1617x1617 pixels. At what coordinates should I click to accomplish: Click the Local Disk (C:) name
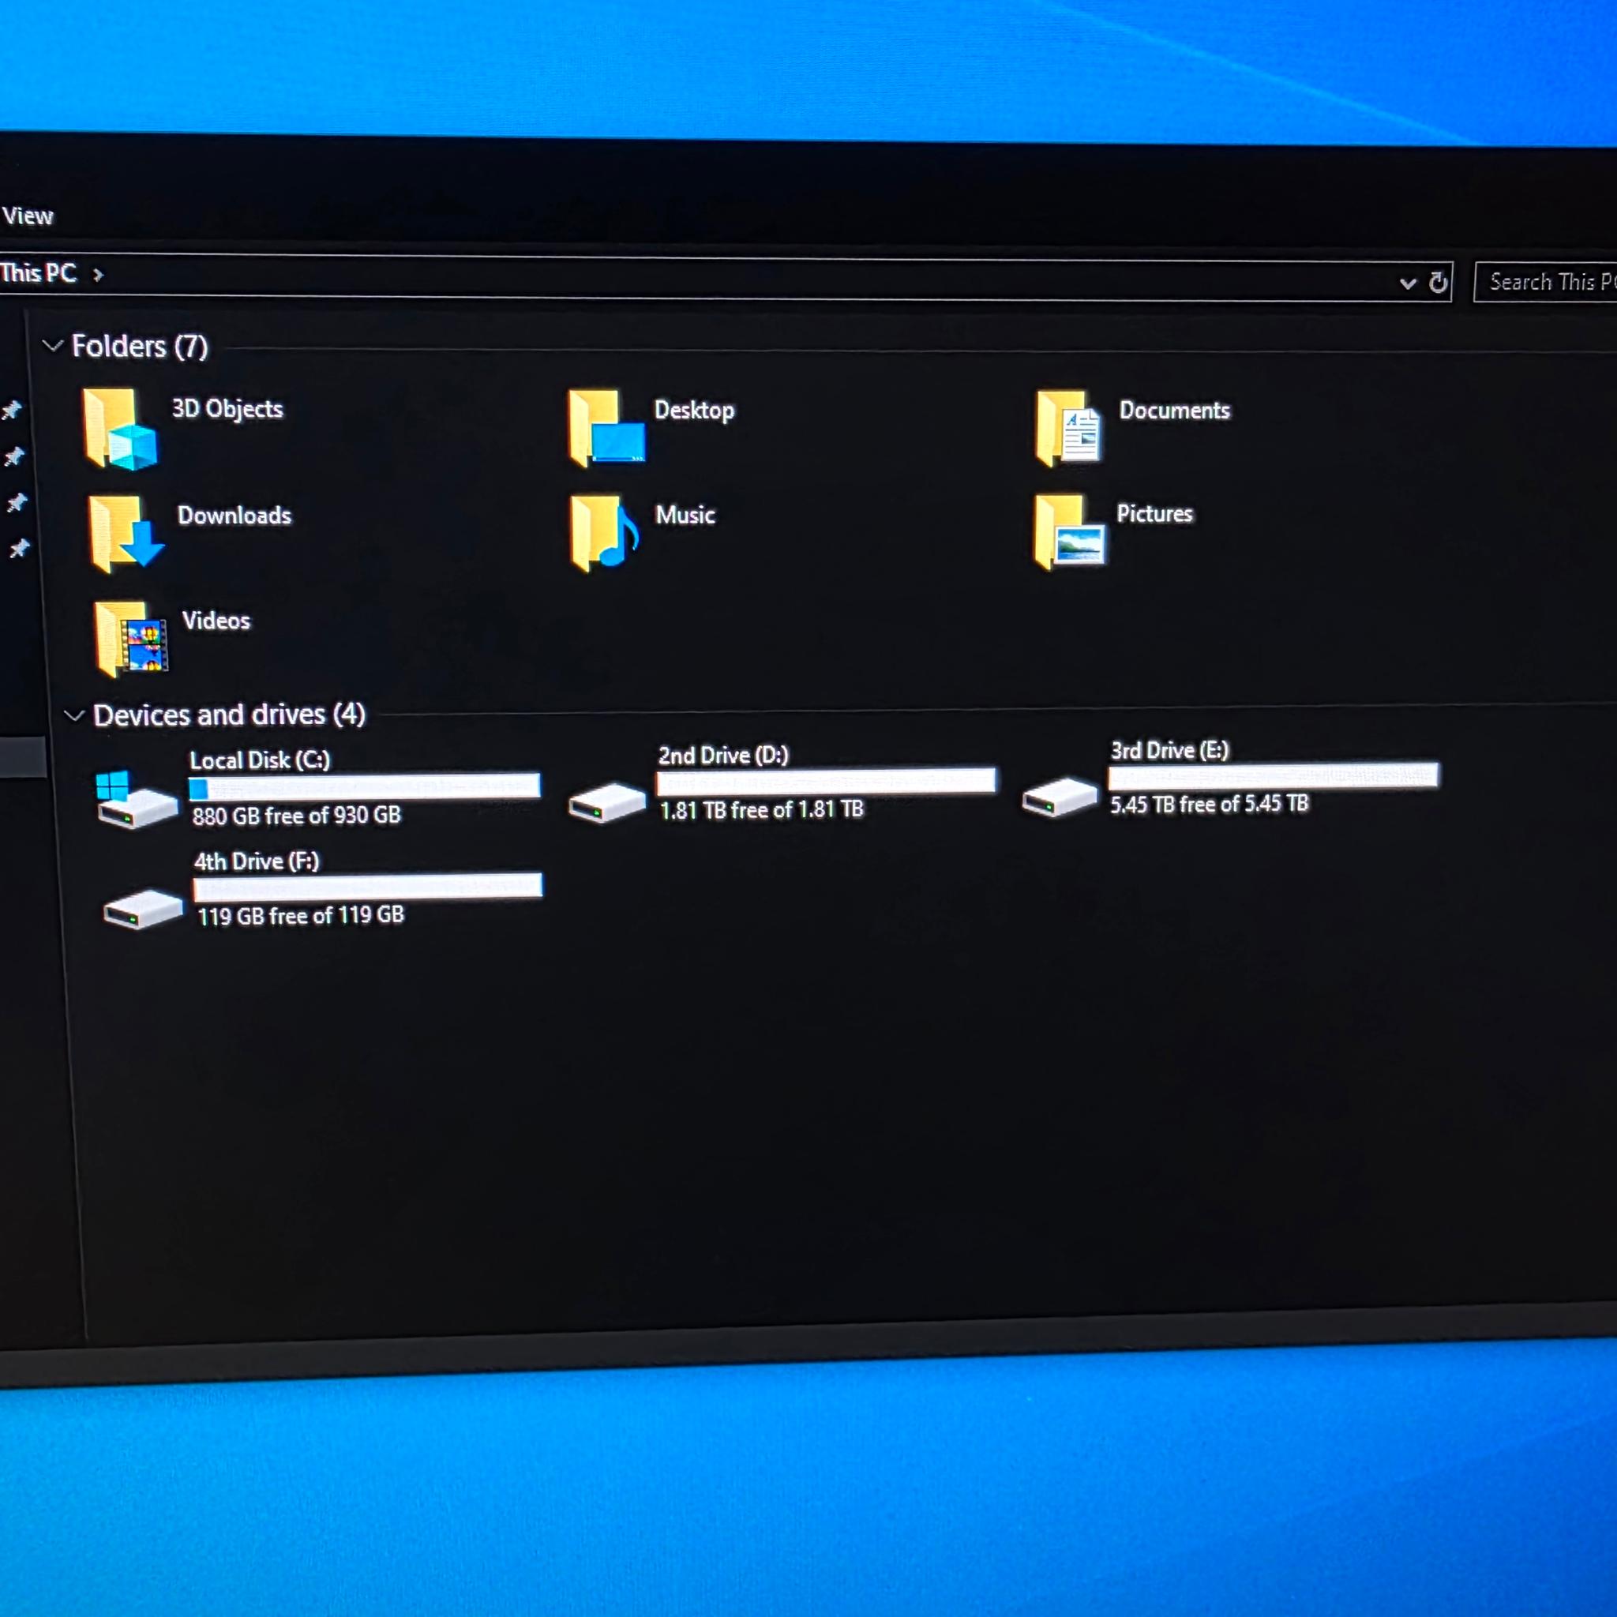[260, 759]
